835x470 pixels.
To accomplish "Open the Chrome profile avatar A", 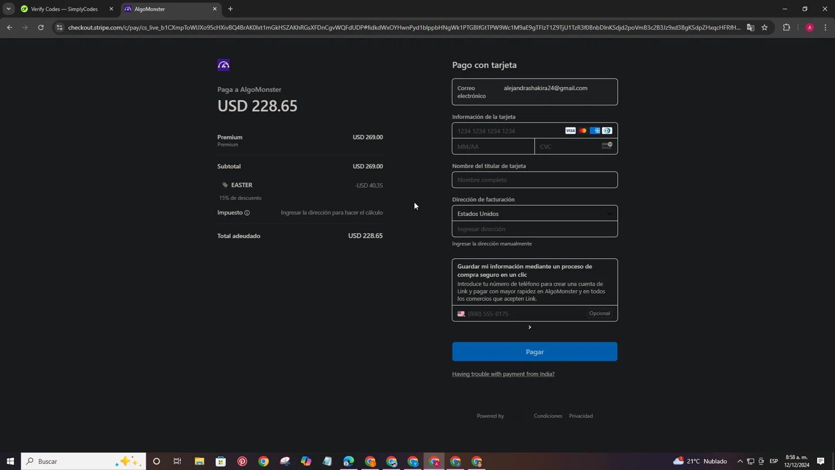I will [x=809, y=27].
